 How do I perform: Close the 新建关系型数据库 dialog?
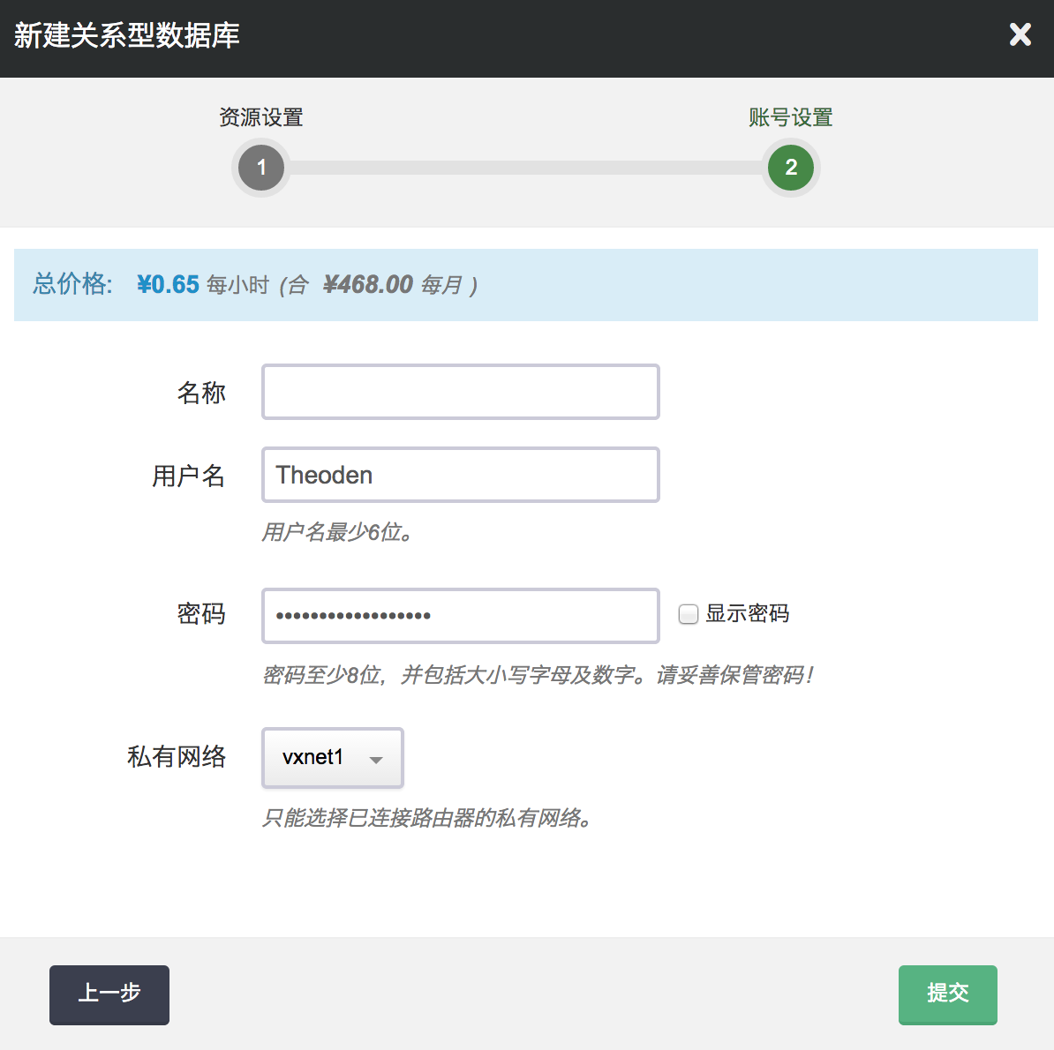coord(1020,35)
